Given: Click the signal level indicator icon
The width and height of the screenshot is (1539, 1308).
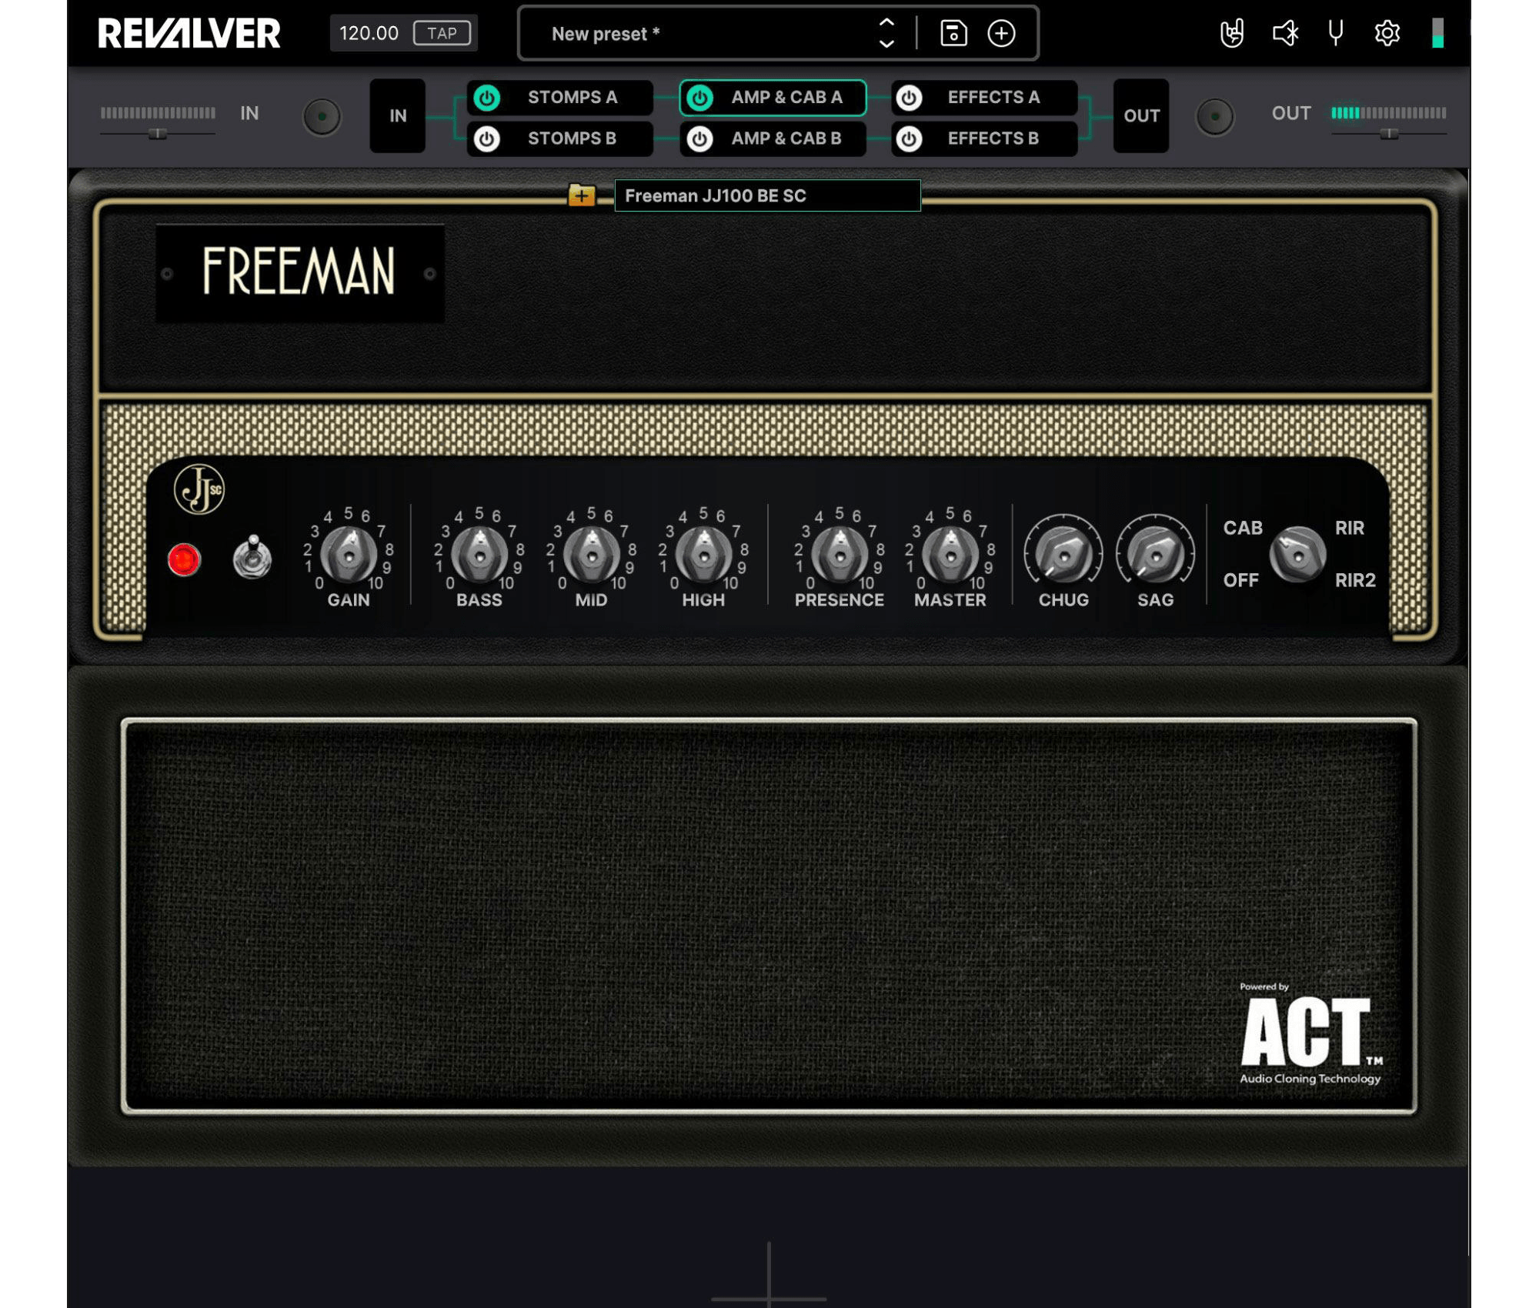Looking at the screenshot, I should tap(1441, 34).
